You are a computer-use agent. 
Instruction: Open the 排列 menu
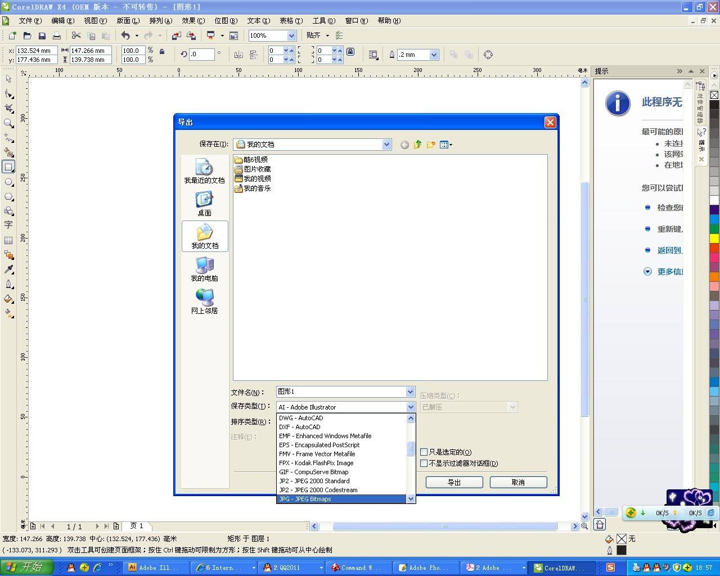click(161, 21)
